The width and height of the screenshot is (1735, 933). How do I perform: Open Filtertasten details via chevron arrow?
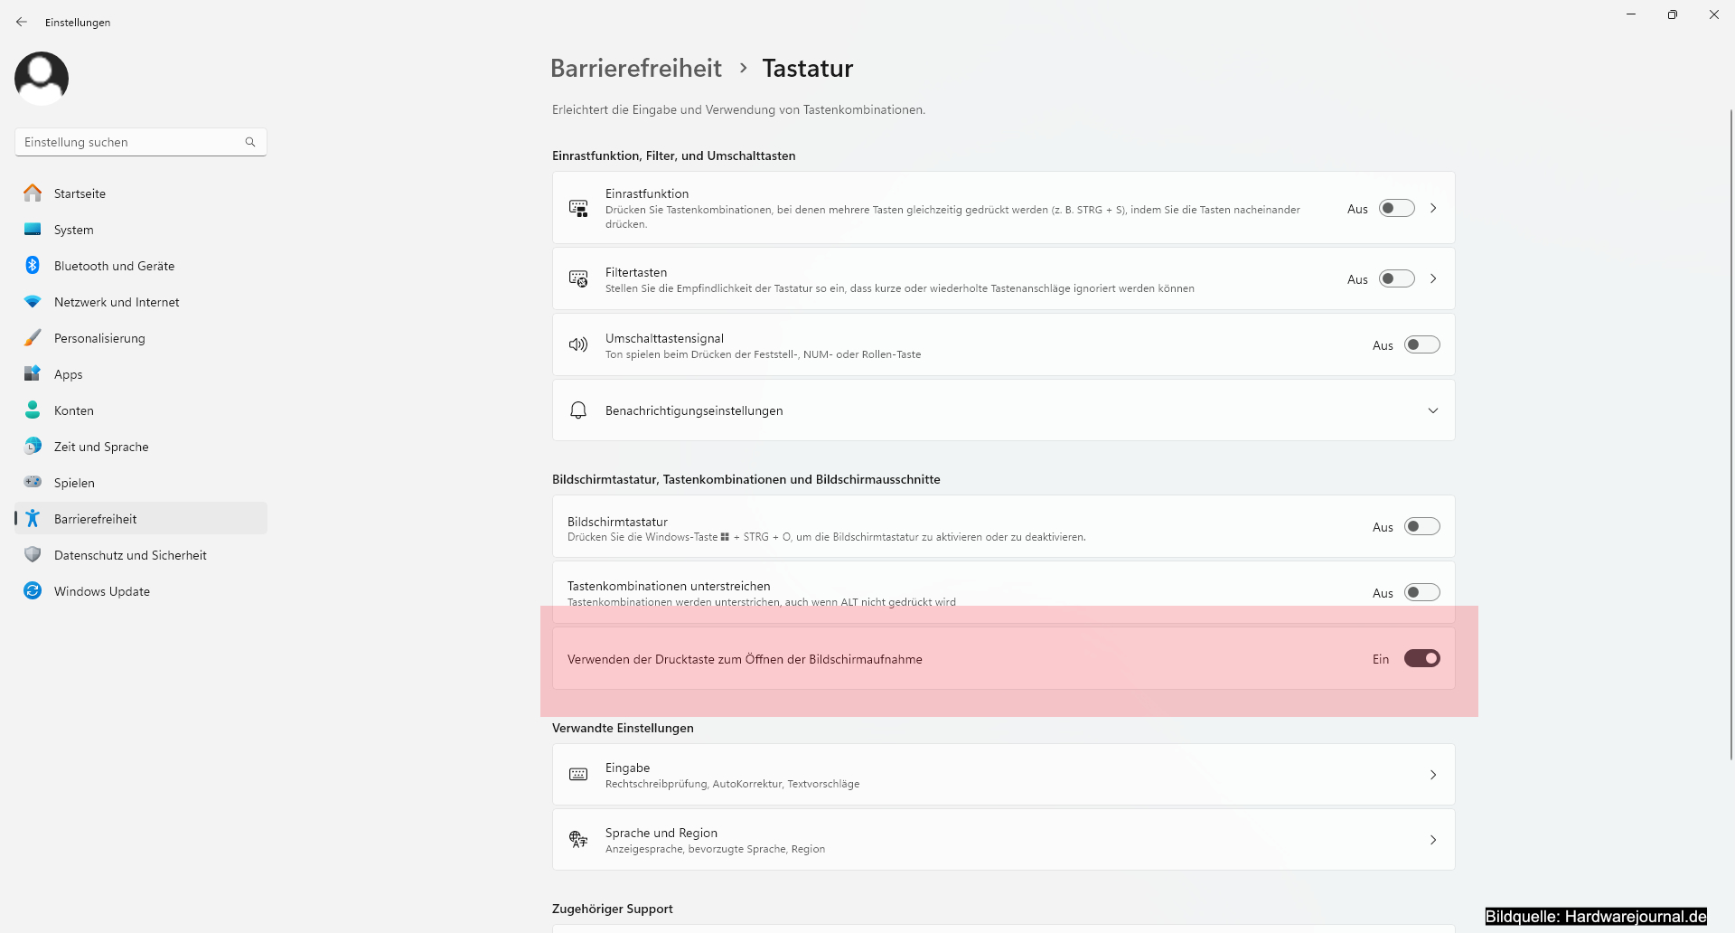(x=1433, y=278)
